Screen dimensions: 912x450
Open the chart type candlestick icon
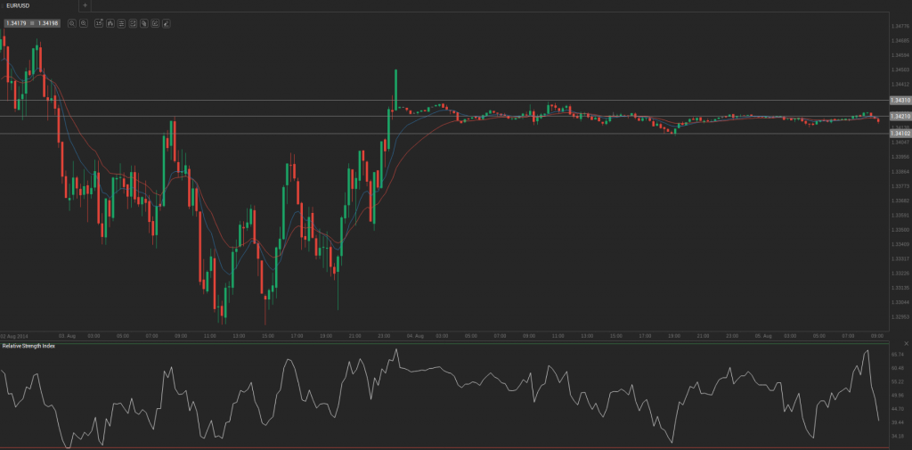[x=110, y=22]
